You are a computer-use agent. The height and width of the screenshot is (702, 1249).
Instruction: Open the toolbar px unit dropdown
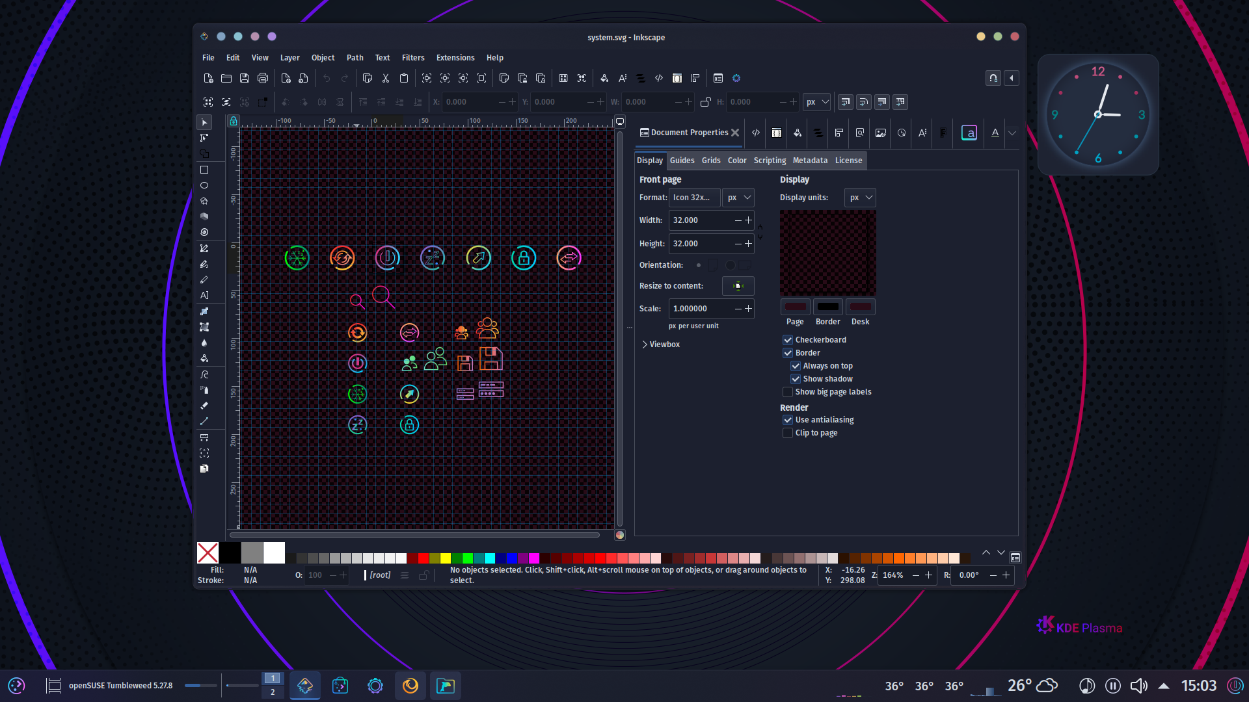coord(817,102)
